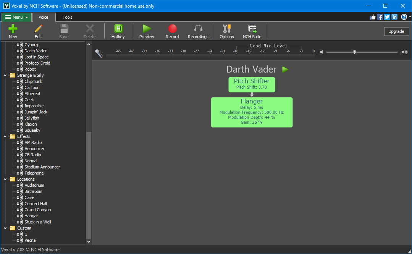
Task: Open the NCH Suite toolbox icon
Action: [252, 28]
